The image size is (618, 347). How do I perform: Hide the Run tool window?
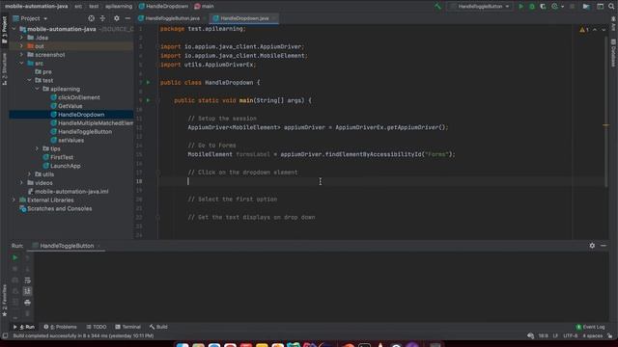pyautogui.click(x=604, y=246)
